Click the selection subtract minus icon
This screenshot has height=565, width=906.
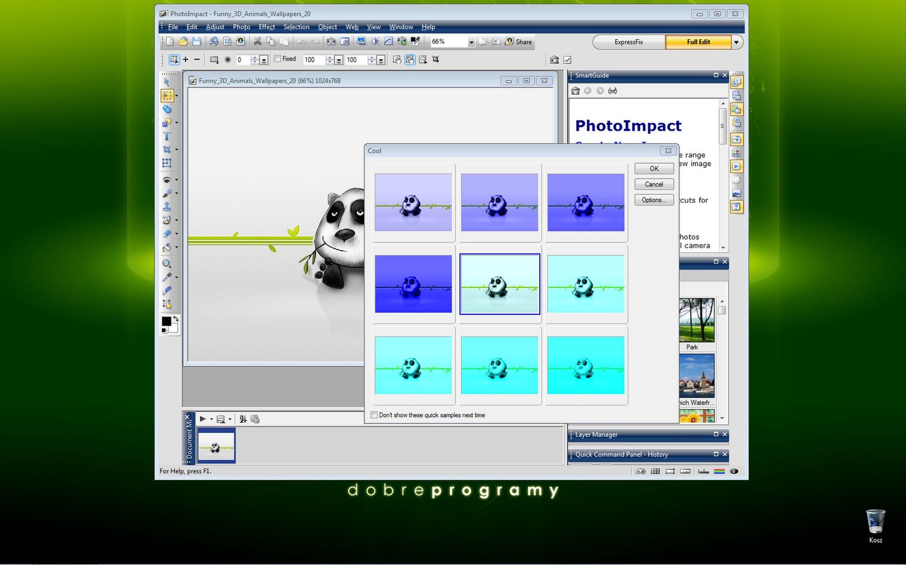[x=197, y=59]
